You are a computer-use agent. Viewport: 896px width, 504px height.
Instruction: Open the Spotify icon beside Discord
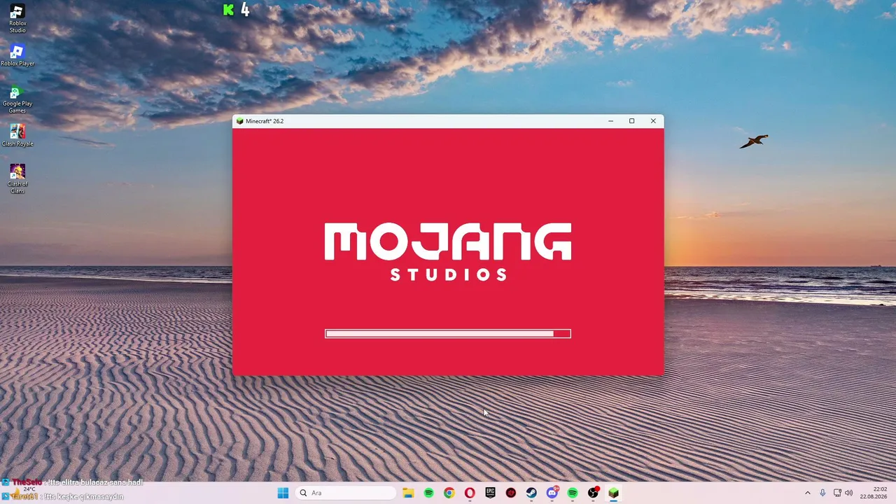point(573,493)
